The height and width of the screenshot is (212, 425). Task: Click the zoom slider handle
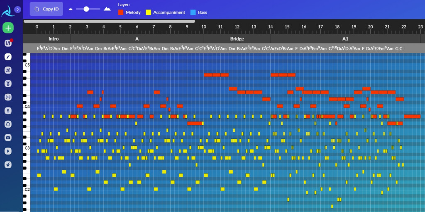pos(86,9)
